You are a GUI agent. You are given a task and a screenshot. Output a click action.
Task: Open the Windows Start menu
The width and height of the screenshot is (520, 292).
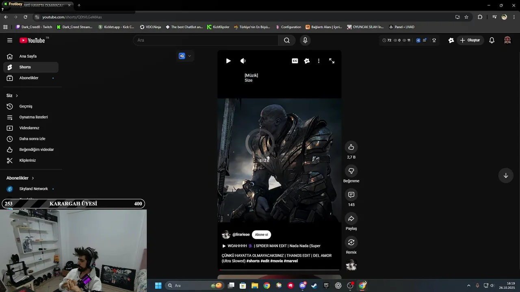[x=158, y=286]
